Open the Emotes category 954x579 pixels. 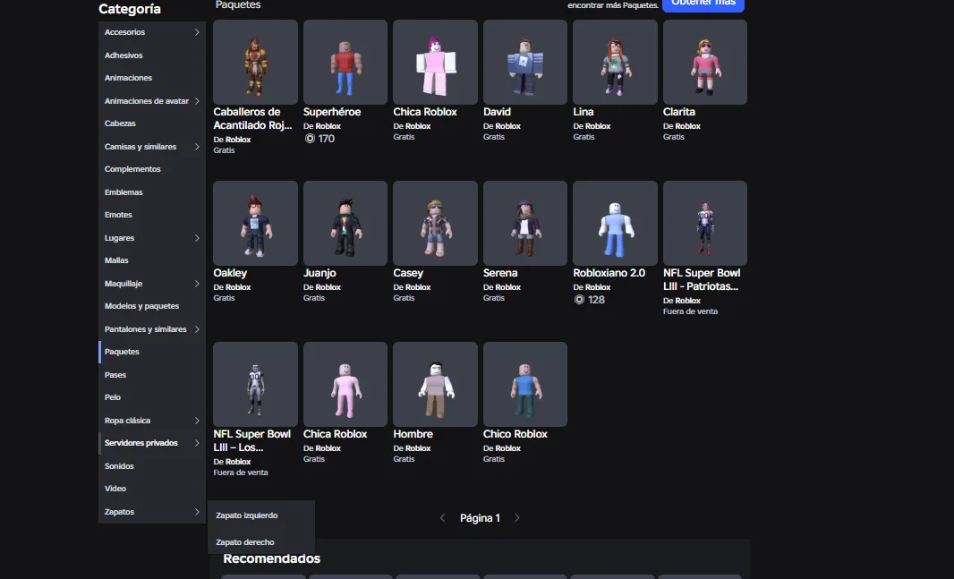(118, 215)
